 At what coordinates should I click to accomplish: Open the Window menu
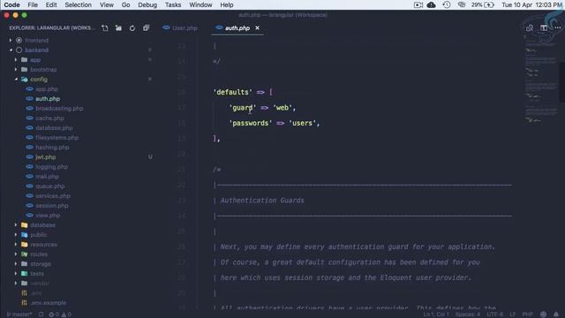(200, 4)
